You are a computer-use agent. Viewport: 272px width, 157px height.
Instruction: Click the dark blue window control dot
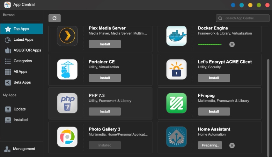[x=233, y=5]
